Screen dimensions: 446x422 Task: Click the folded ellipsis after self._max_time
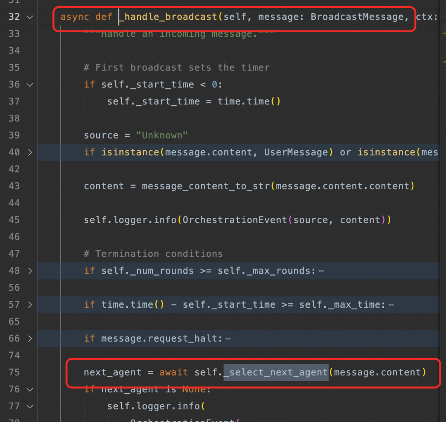click(x=391, y=304)
